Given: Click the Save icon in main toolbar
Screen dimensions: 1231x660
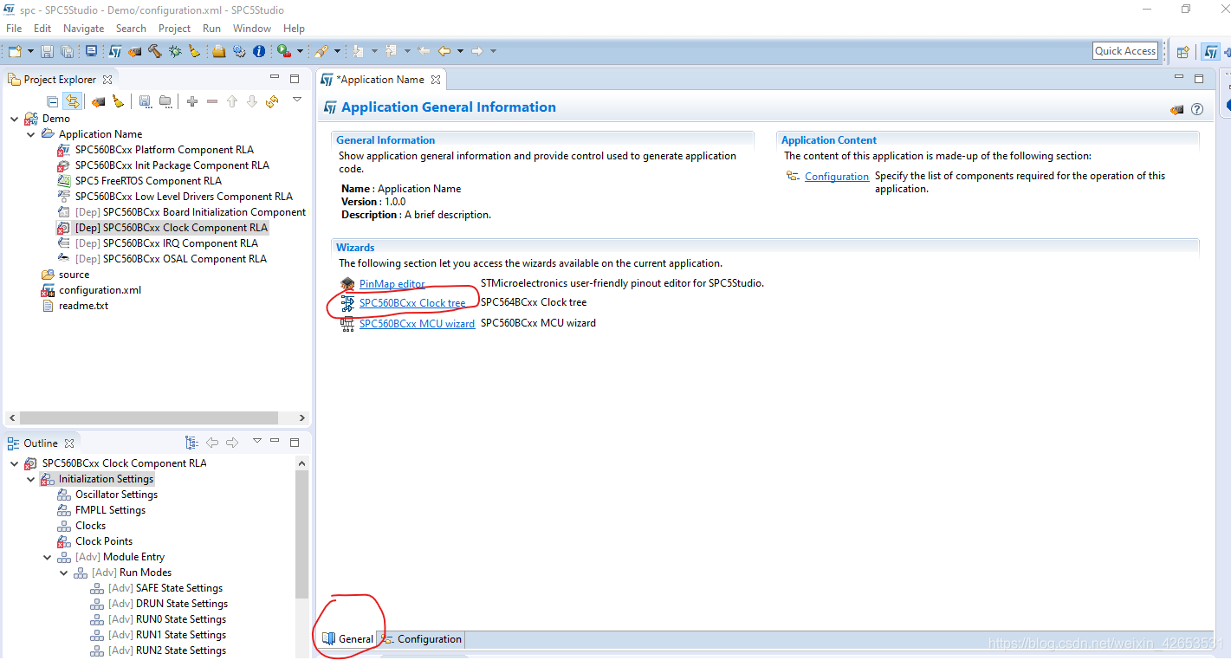Looking at the screenshot, I should pyautogui.click(x=47, y=51).
